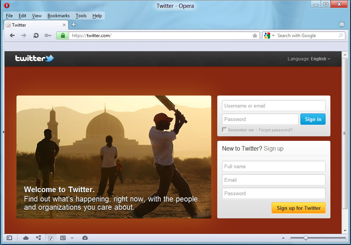Click the fit-to-width page icon
The width and height of the screenshot is (351, 245).
pyautogui.click(x=63, y=238)
